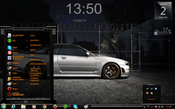Open NVIDIA icon in hidden tray popup
The height and width of the screenshot is (109, 175).
pyautogui.click(x=147, y=89)
